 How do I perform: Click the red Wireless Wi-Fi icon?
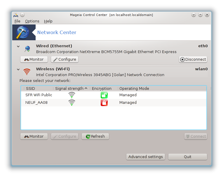tap(27, 72)
